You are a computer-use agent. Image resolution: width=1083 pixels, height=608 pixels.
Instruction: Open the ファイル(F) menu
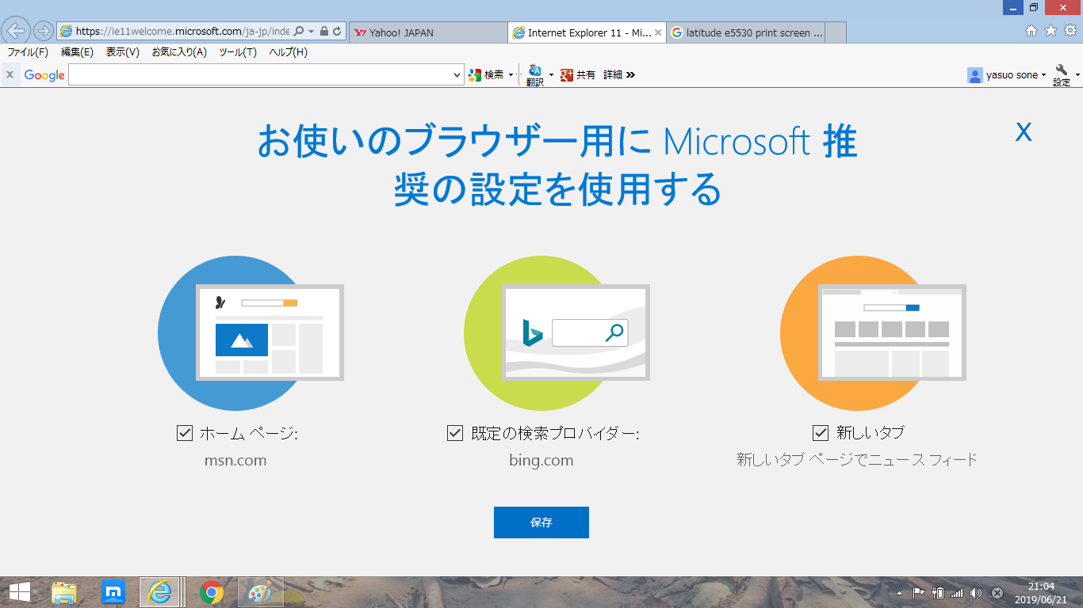pyautogui.click(x=28, y=52)
